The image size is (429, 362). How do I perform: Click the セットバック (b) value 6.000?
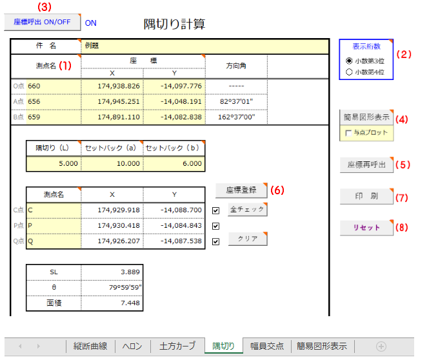tap(174, 164)
